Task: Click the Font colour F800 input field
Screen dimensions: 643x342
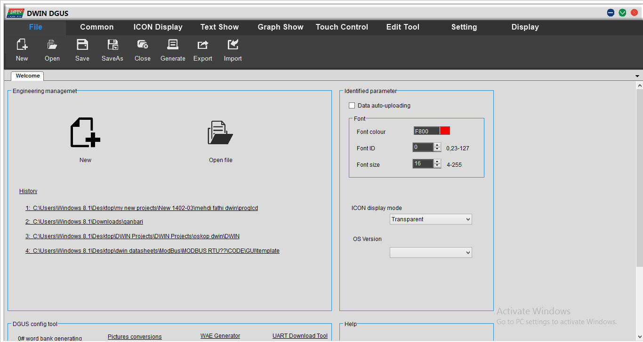Action: pos(426,131)
